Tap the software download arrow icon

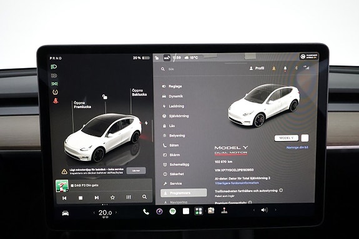pos(274,68)
